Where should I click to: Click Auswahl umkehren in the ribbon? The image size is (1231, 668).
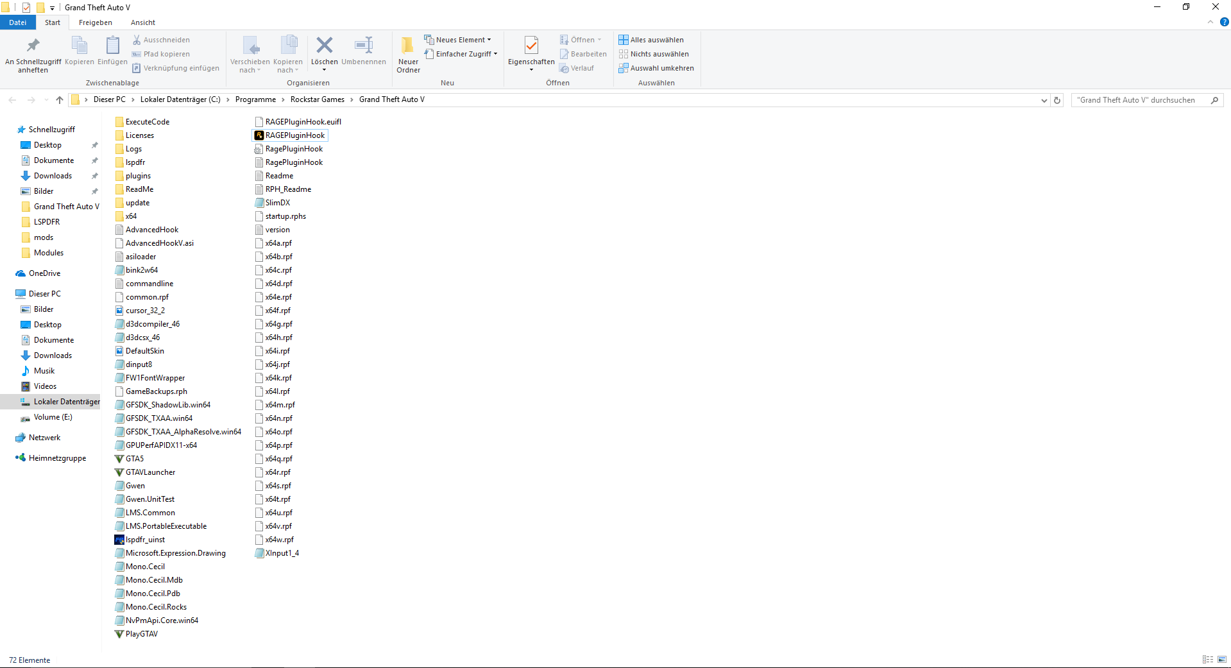[656, 68]
